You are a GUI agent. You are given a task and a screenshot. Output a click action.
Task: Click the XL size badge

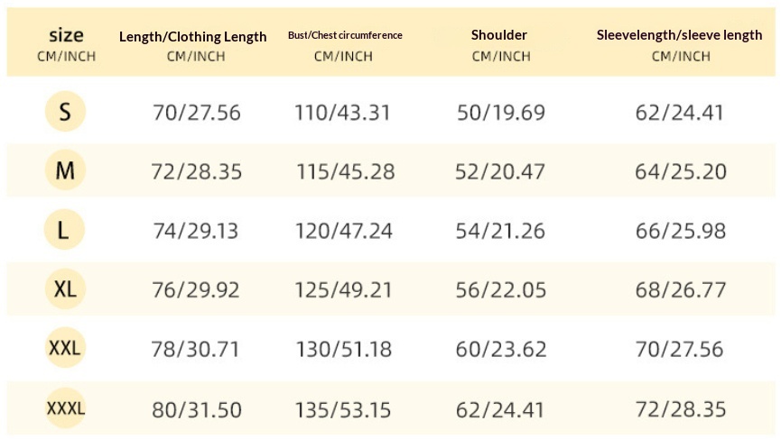pos(65,289)
